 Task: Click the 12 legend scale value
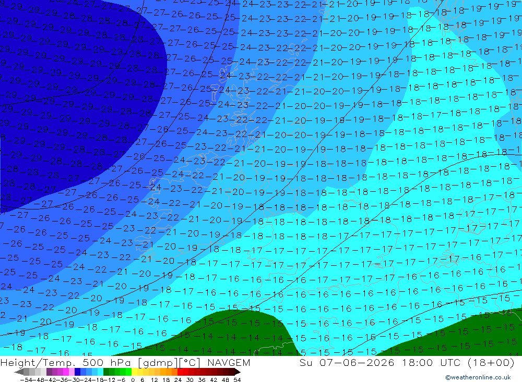click(x=154, y=380)
